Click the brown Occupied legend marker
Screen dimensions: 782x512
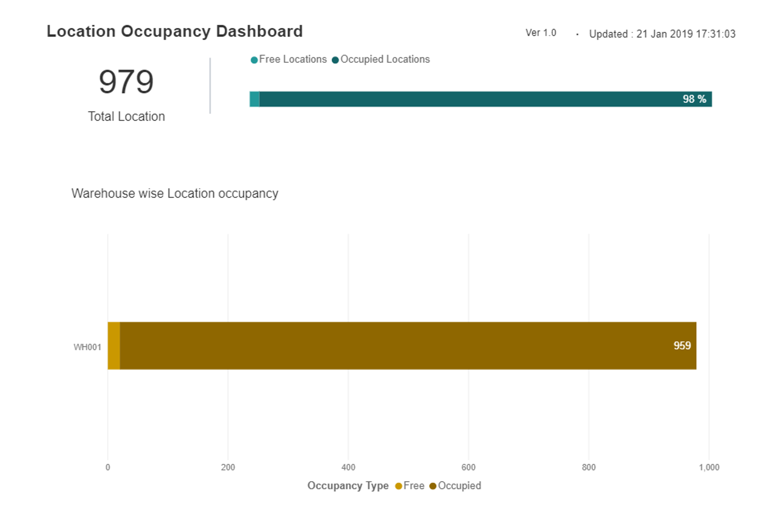tap(433, 486)
